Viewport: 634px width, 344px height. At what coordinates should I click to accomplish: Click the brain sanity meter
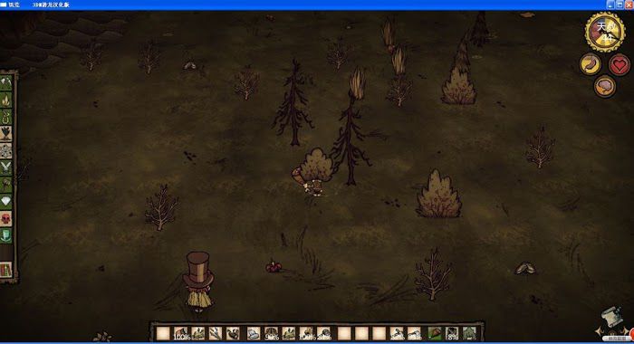tap(605, 86)
